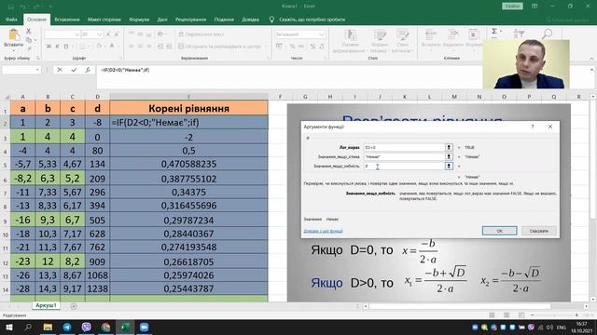Switch to the Подання ribbon tab
This screenshot has height=335, width=597.
pos(224,20)
